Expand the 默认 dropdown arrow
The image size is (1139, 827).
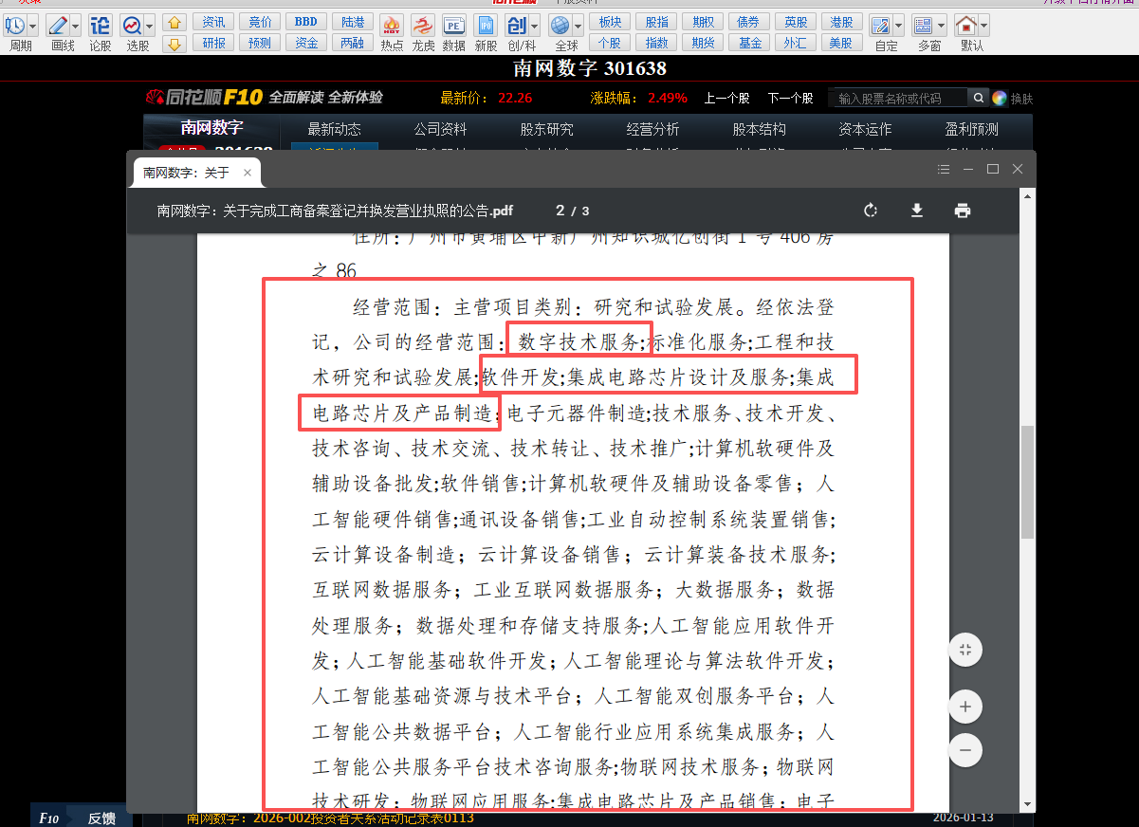coord(983,26)
